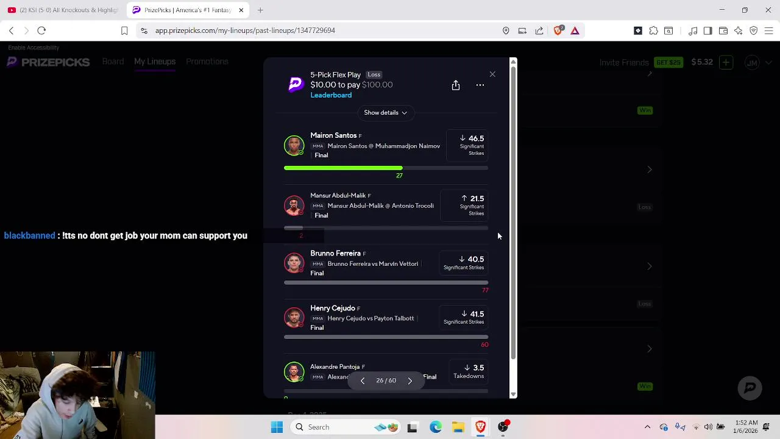Click the GET $25 badge
Viewport: 780px width, 439px height.
[668, 62]
